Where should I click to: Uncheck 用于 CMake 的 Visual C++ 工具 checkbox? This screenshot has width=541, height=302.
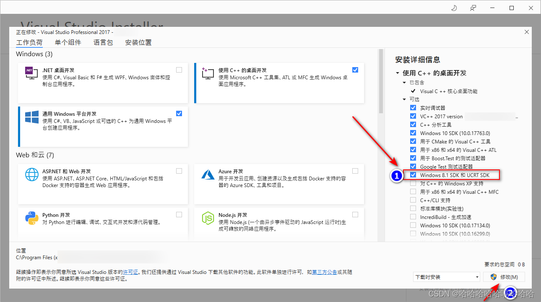tap(413, 141)
